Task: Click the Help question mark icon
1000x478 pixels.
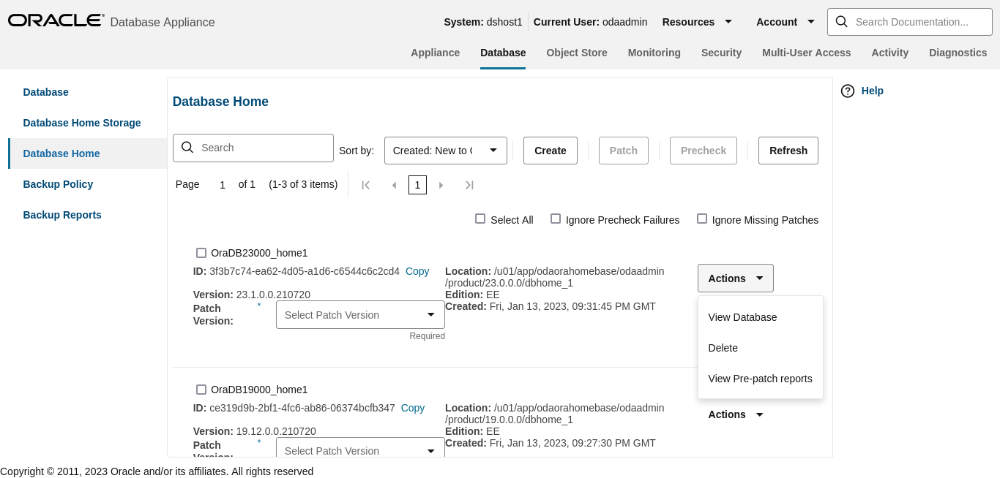Action: [x=848, y=91]
